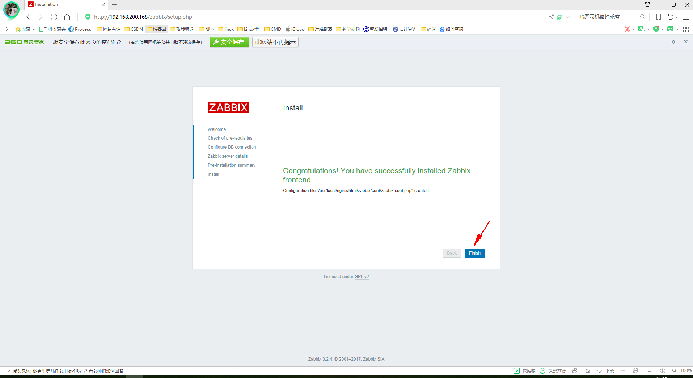Open the Process bookmark
Screen dimensions: 693x378
[80, 29]
